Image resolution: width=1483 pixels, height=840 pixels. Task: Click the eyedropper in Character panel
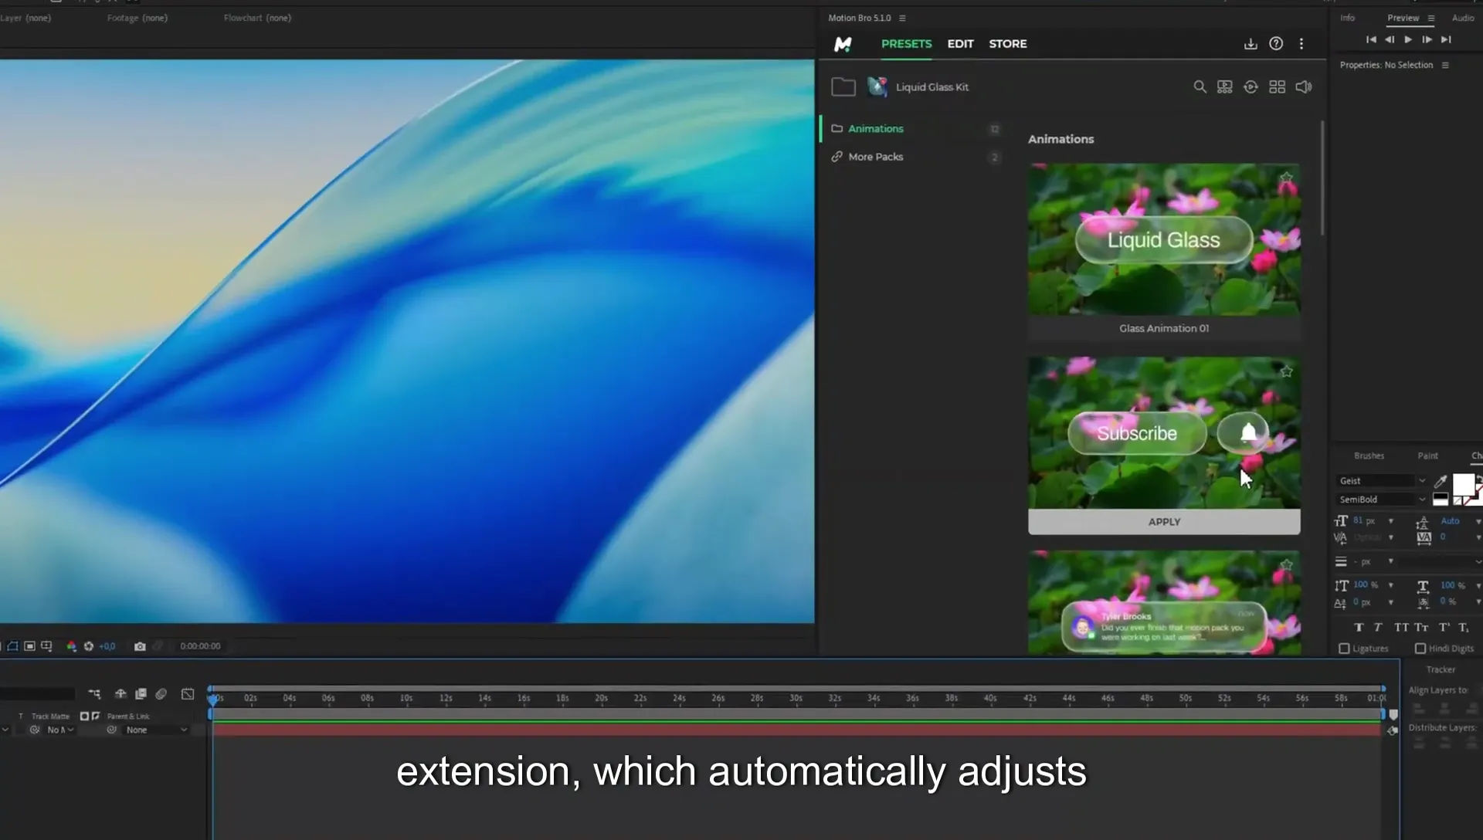pyautogui.click(x=1441, y=481)
